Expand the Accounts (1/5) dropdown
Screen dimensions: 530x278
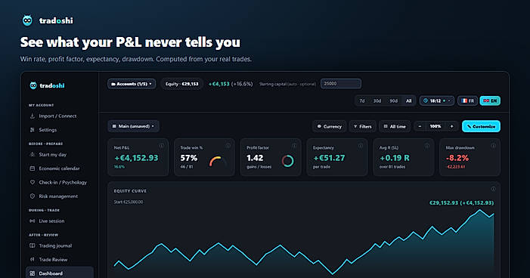tap(132, 84)
